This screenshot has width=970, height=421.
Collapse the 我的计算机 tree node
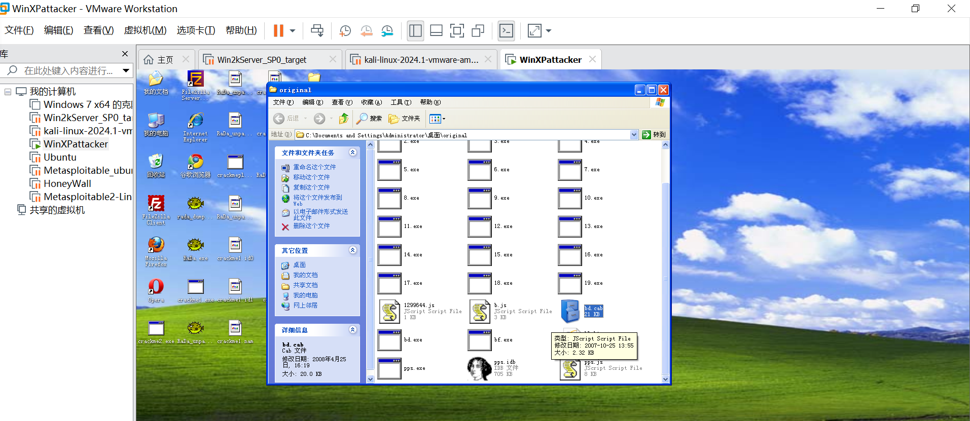pos(8,92)
